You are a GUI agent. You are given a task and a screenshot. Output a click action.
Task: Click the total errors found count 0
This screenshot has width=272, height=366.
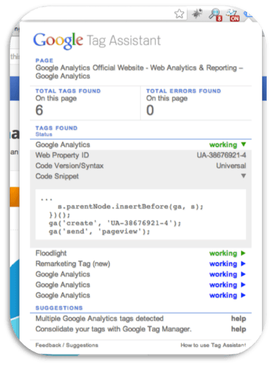[150, 110]
